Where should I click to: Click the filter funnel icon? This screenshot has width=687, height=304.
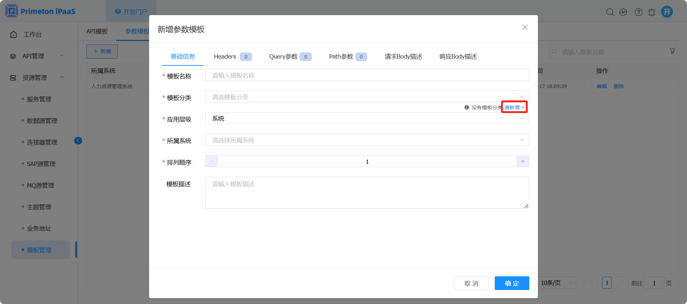click(672, 51)
